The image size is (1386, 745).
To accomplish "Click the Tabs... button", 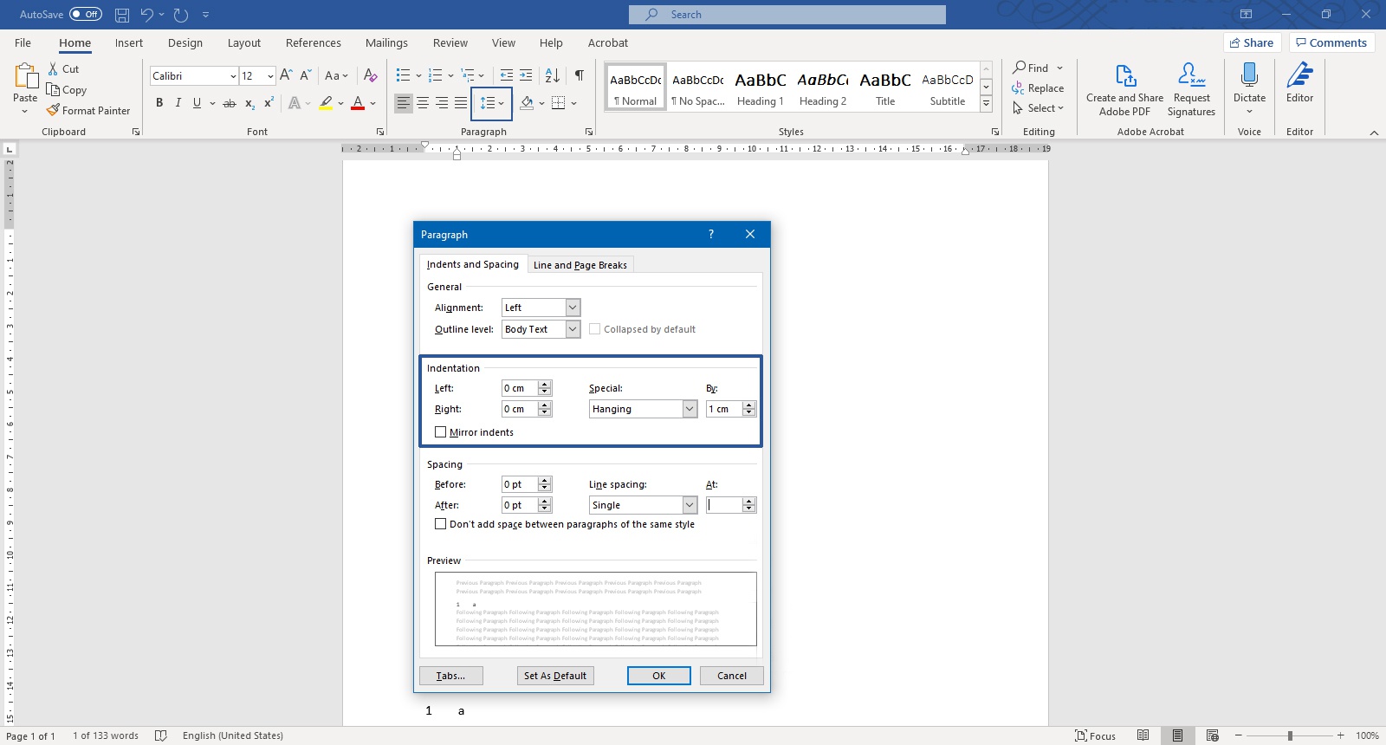I will [450, 676].
